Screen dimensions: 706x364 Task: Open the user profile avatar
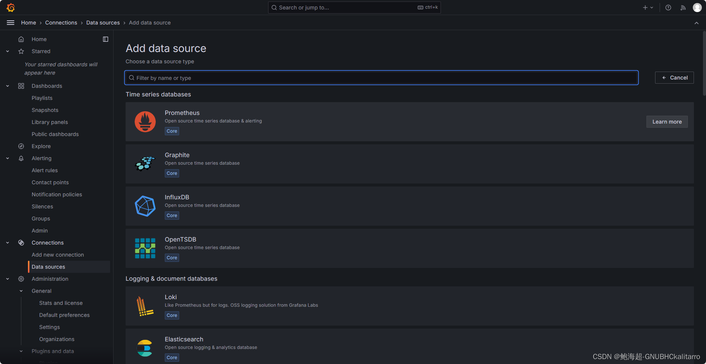[697, 8]
